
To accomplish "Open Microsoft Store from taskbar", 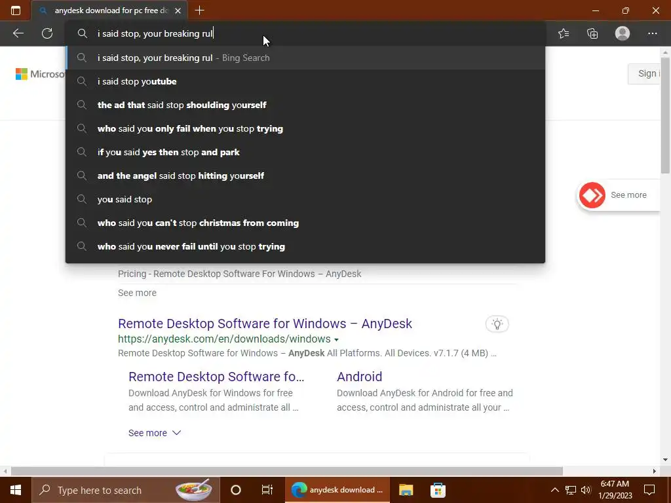I will pos(438,490).
